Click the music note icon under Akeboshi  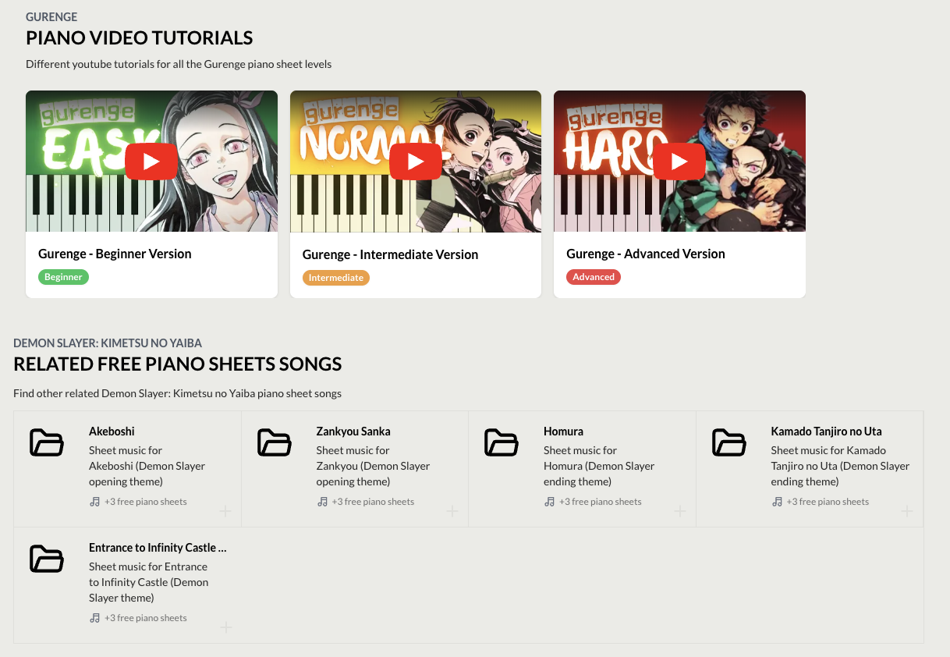tap(94, 502)
